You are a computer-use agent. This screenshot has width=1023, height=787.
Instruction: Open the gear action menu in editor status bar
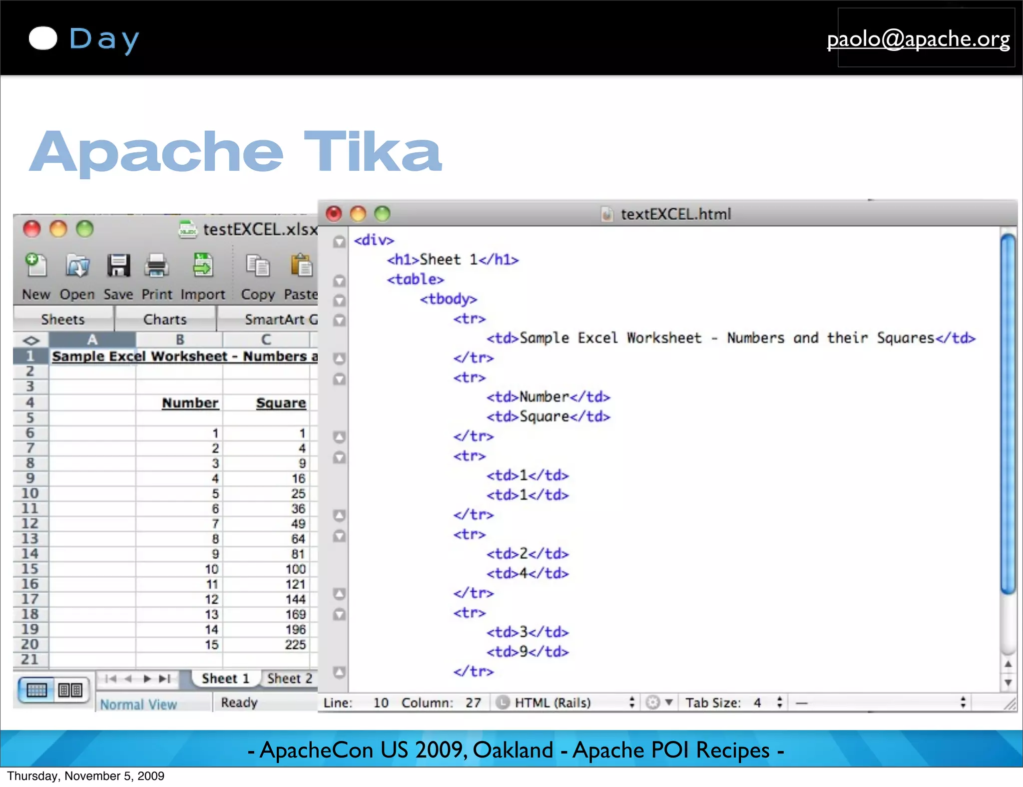click(x=658, y=703)
